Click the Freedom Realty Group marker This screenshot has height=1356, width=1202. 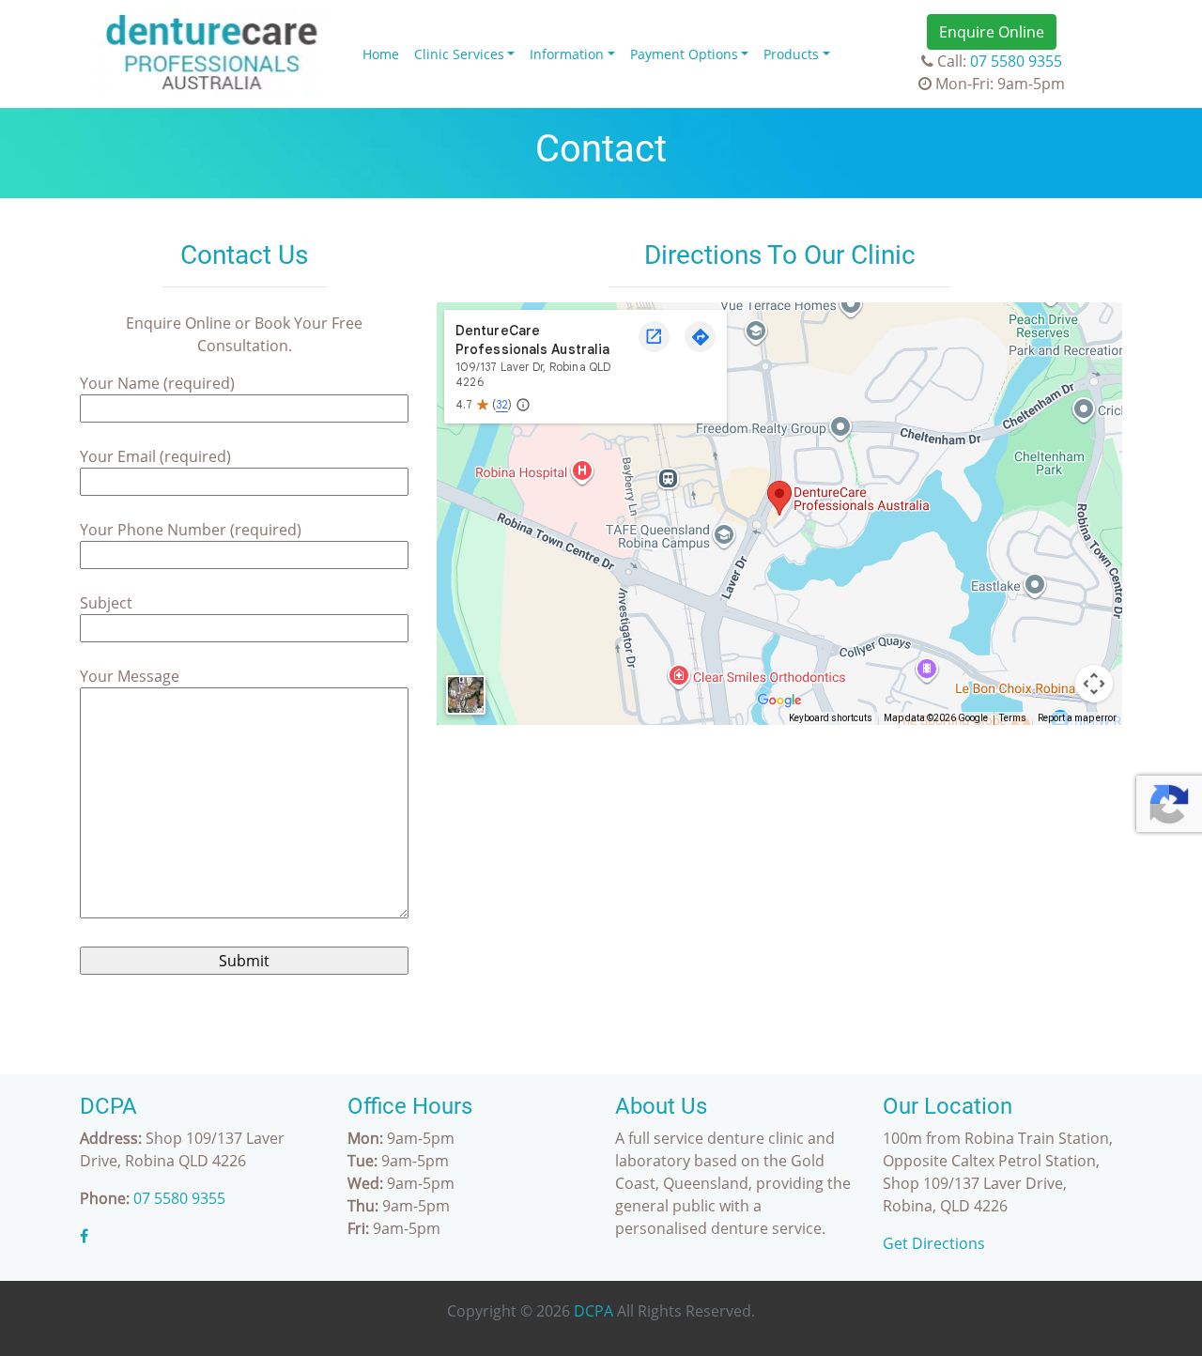pos(840,427)
